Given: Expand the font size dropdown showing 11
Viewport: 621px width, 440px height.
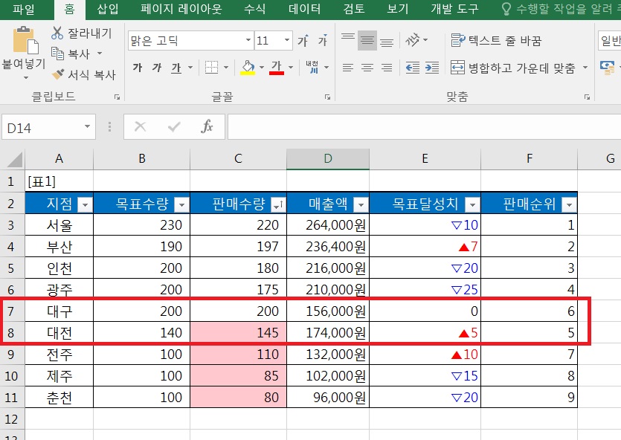Looking at the screenshot, I should point(286,41).
